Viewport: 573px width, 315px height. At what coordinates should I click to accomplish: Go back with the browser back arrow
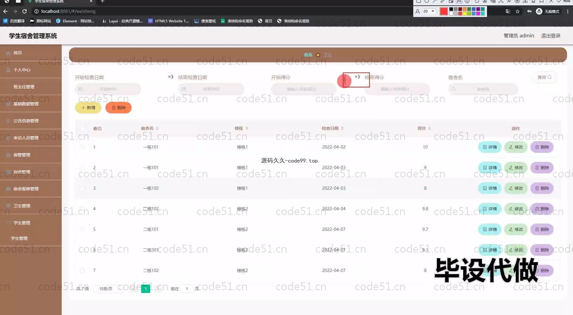coord(5,11)
